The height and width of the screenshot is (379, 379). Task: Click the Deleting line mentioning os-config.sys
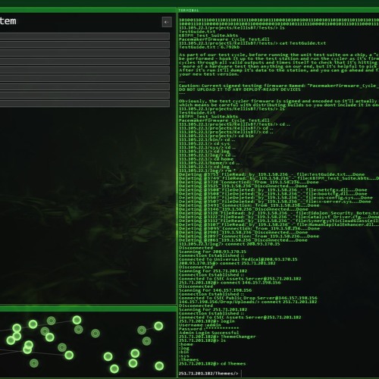click(x=276, y=198)
